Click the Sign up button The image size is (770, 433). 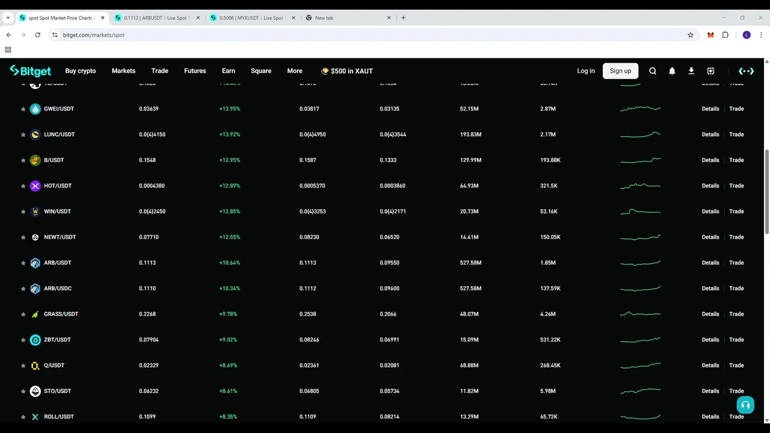click(620, 71)
